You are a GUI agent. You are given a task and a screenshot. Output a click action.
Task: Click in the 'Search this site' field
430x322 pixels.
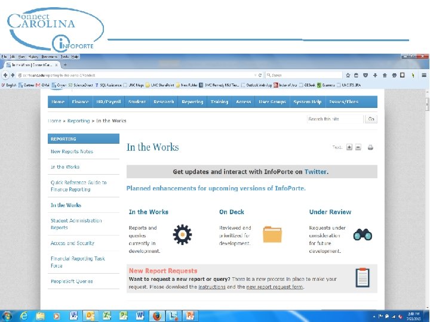tap(335, 119)
